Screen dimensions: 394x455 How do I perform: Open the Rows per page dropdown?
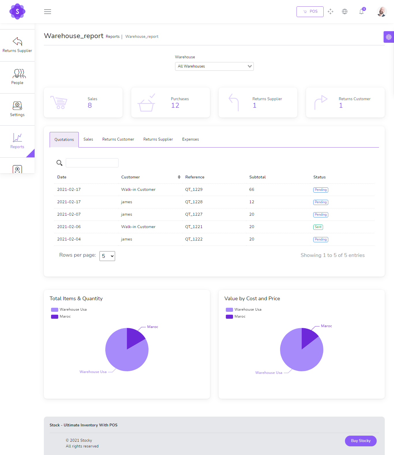[x=107, y=256]
